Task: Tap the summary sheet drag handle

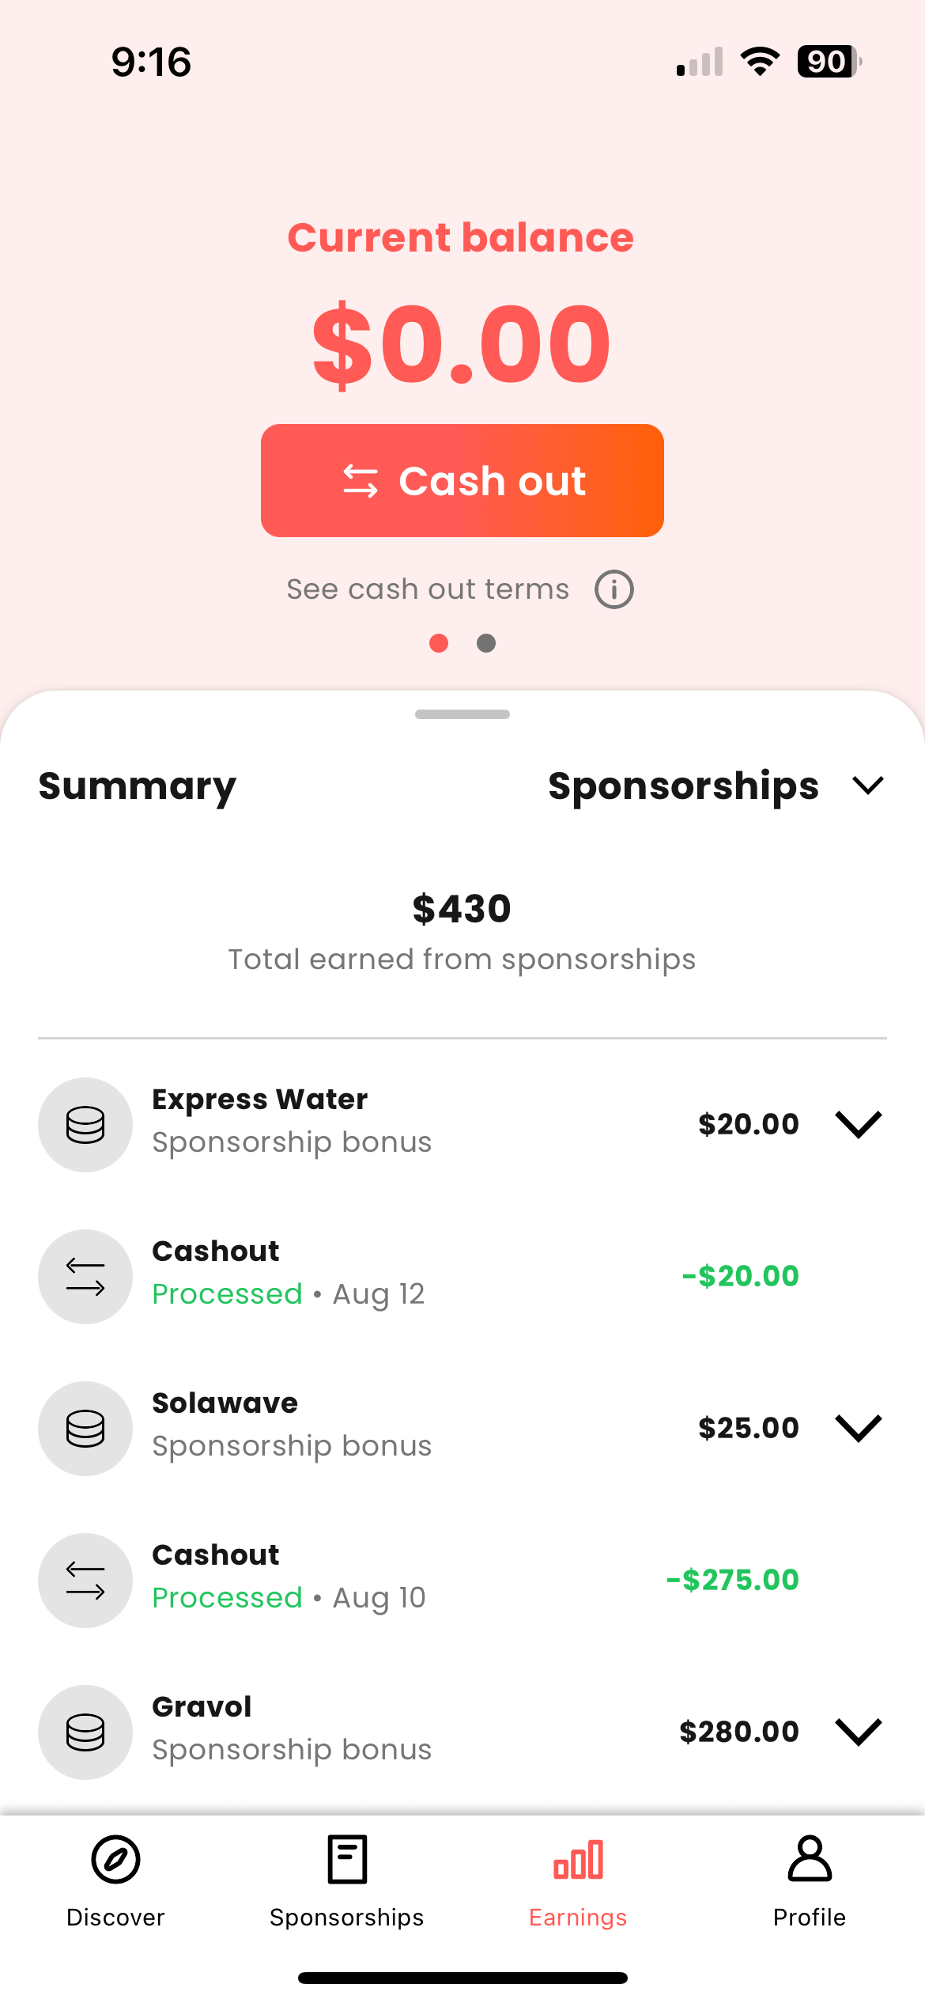Action: 462,714
